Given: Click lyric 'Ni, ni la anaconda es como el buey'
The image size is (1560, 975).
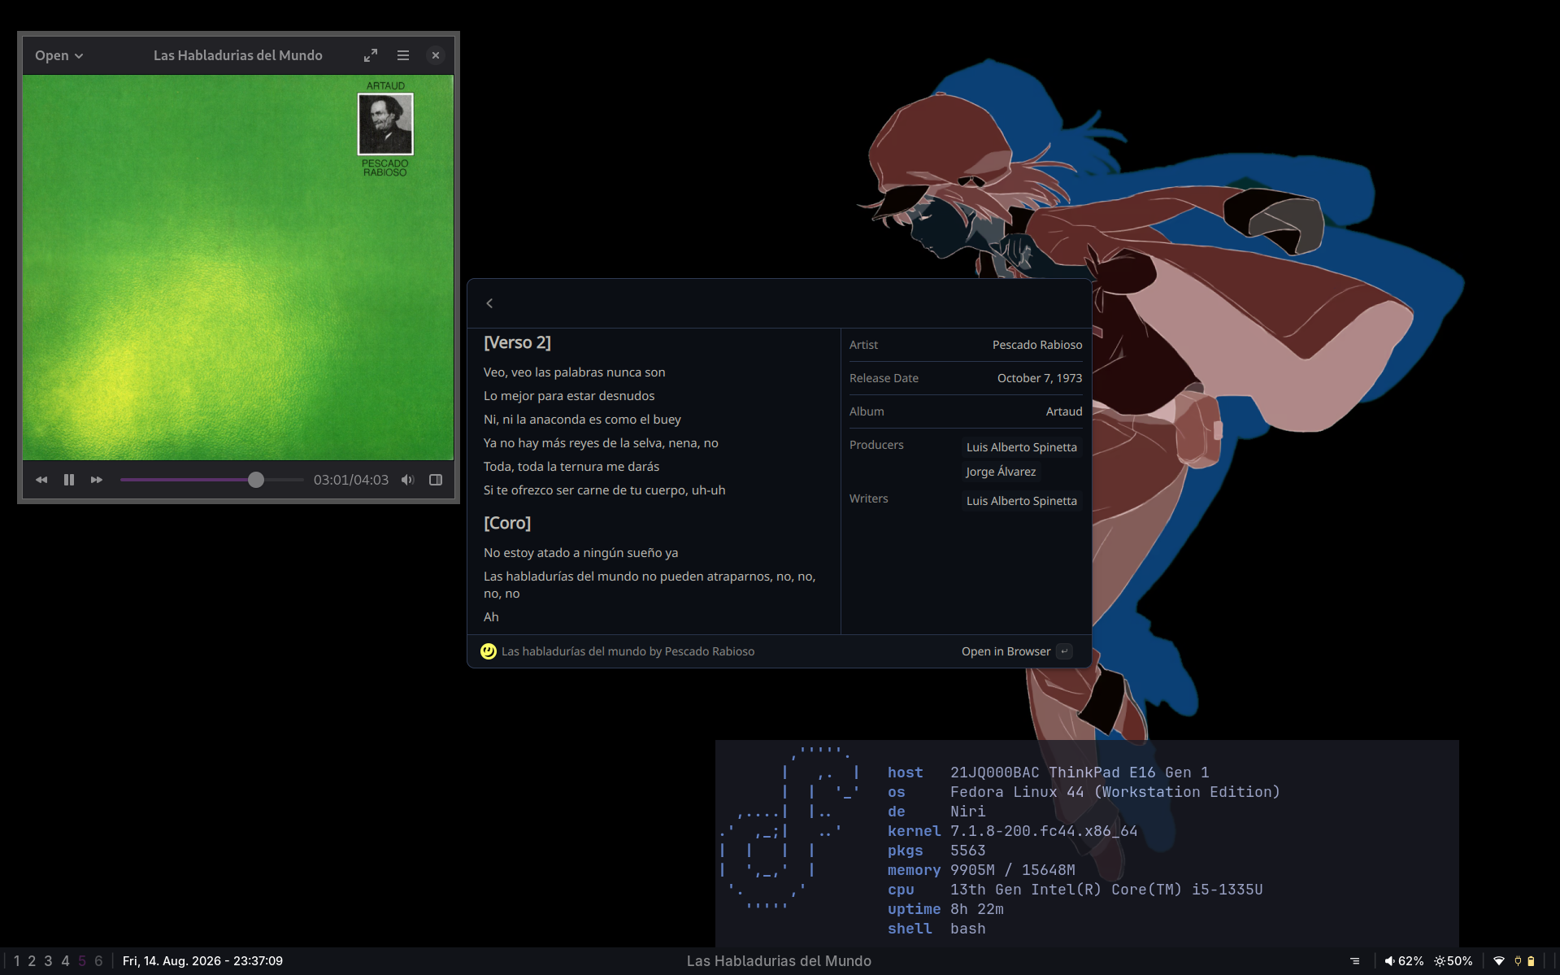Looking at the screenshot, I should pyautogui.click(x=582, y=420).
